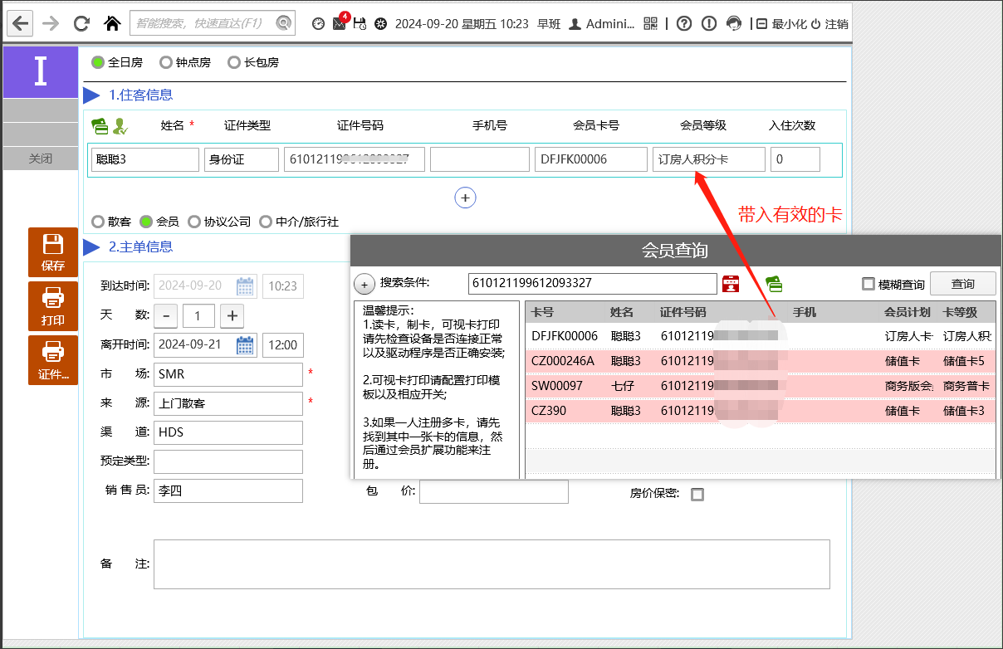Click the green card icon in member query
Screen dimensions: 1003x649
click(x=774, y=284)
